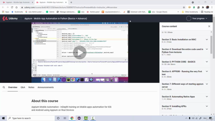Switch to the Announcements tab
This screenshot has height=121, width=215.
(x=46, y=87)
